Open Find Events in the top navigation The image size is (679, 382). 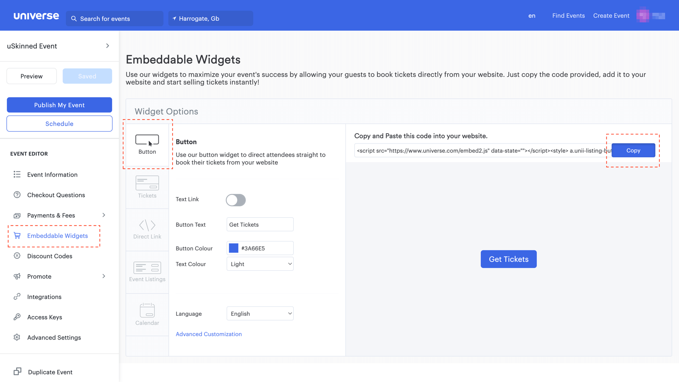pyautogui.click(x=568, y=15)
